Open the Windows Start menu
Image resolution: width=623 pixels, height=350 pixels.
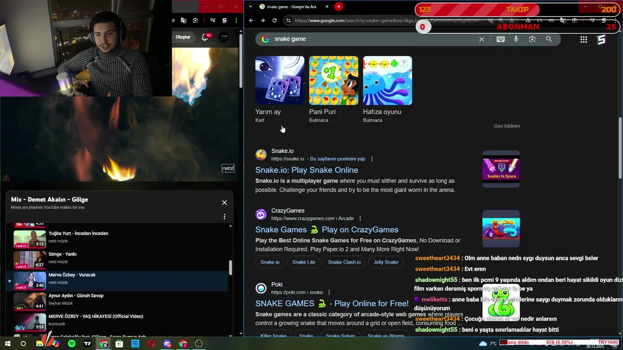(x=8, y=344)
